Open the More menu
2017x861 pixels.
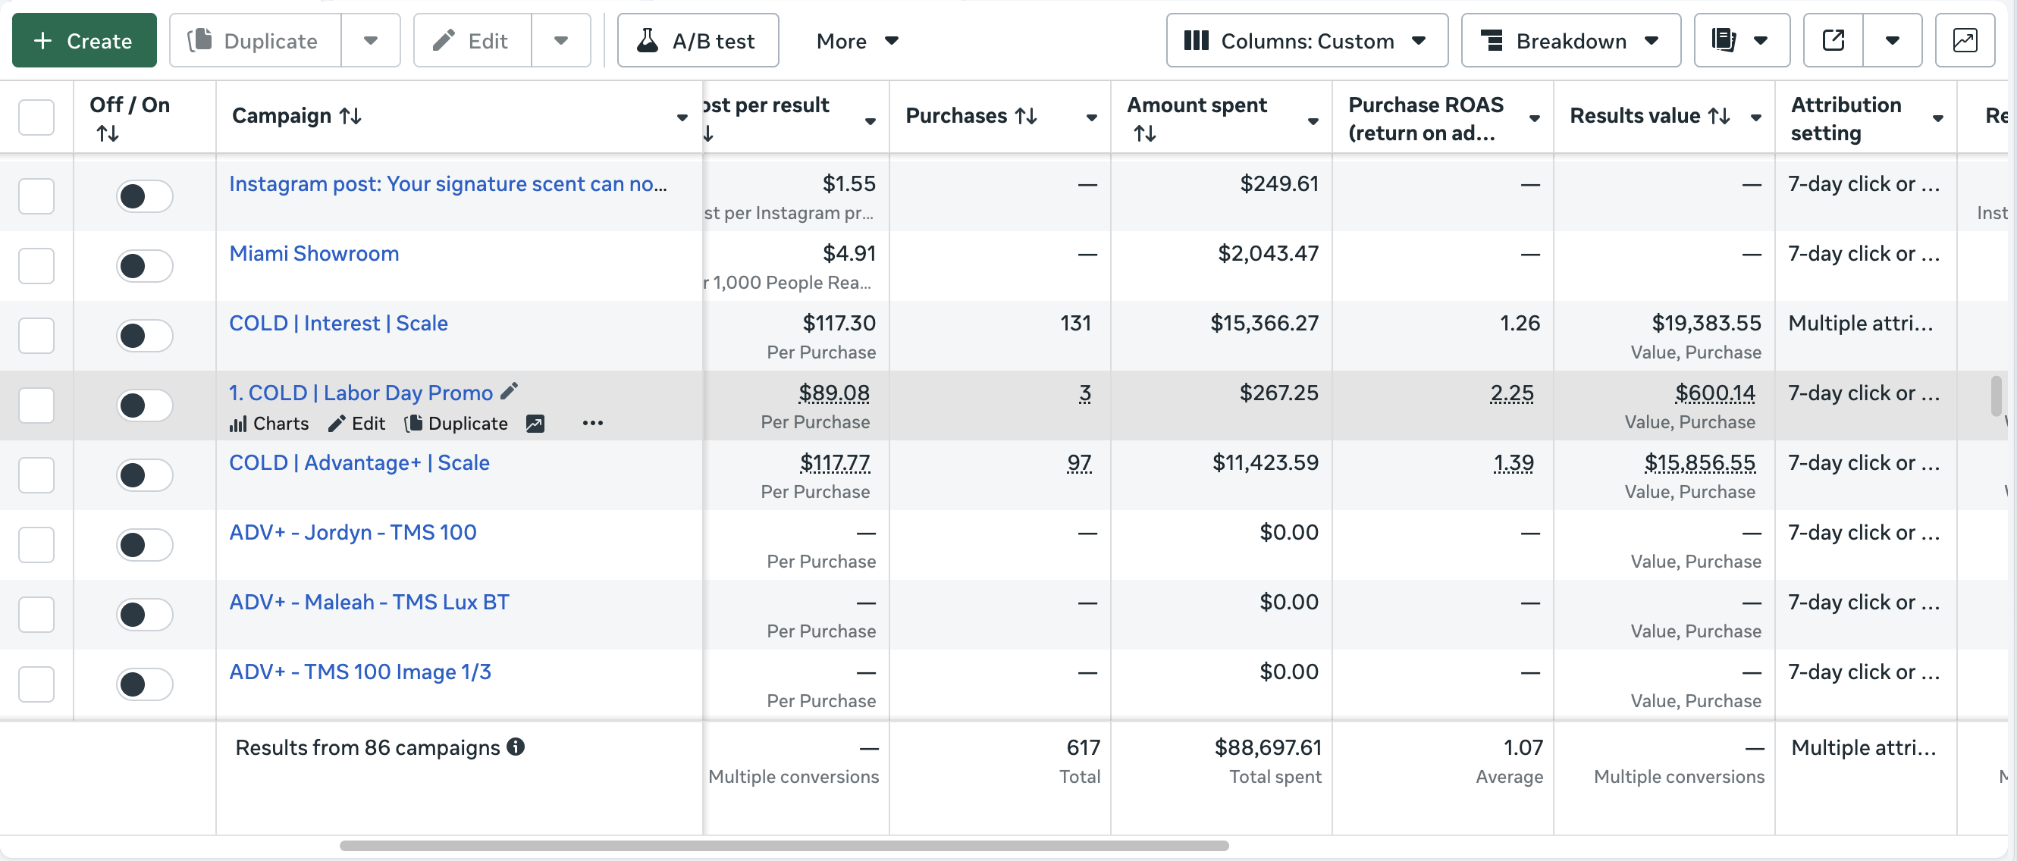(x=857, y=40)
